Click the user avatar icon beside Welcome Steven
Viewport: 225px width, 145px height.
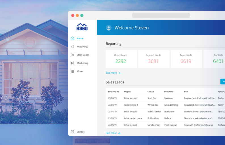(109, 28)
